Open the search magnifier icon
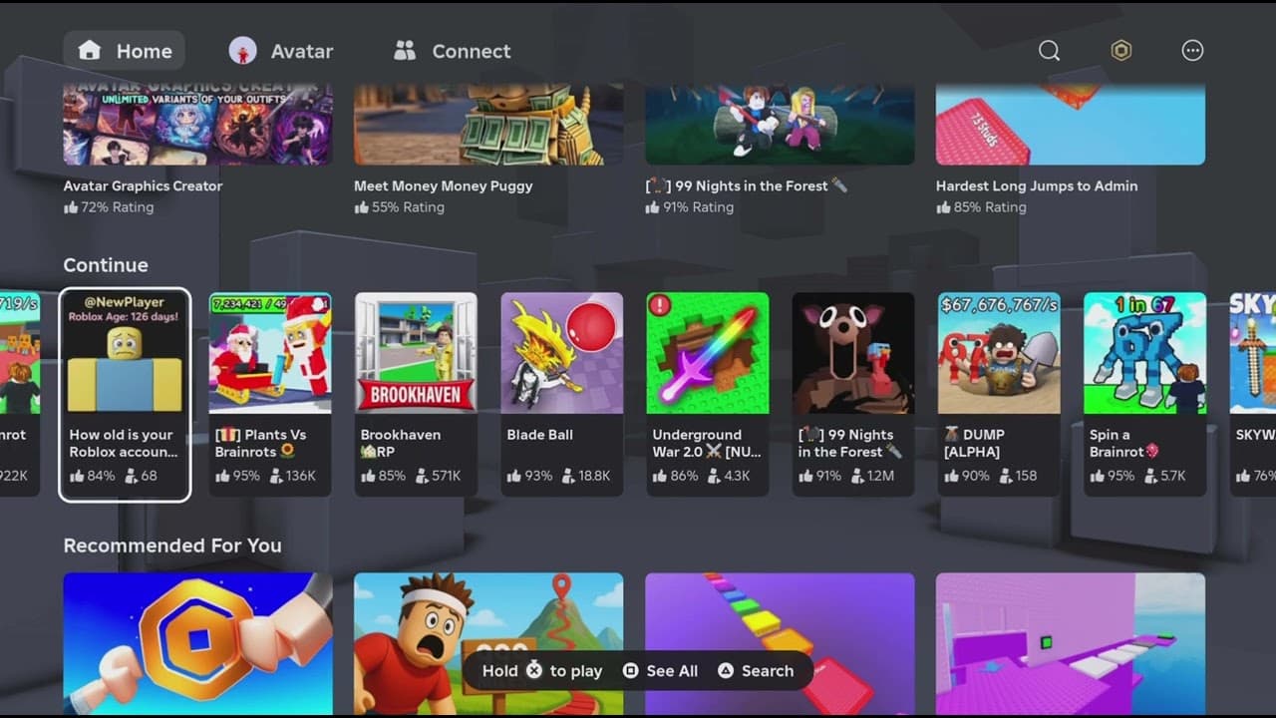 tap(1049, 51)
